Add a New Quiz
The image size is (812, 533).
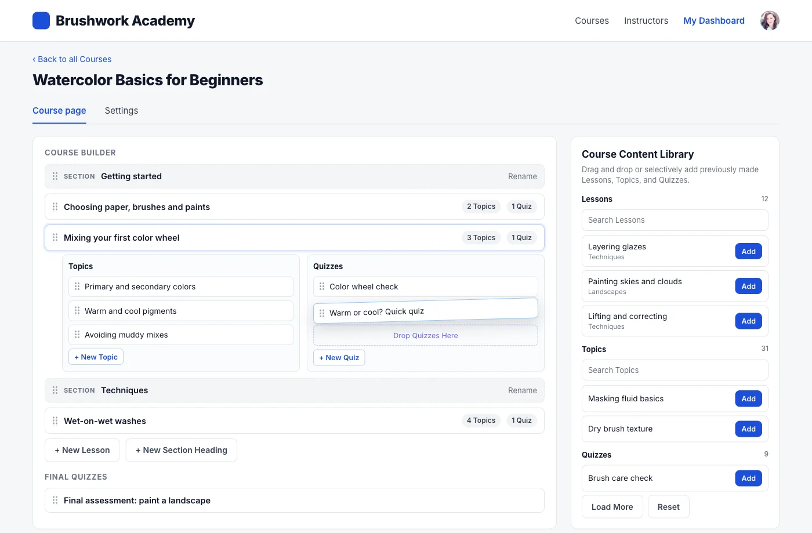pos(339,357)
